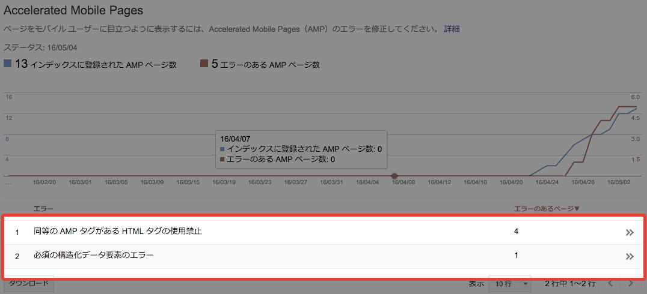Toggle the blue indexed AMP pages legend box
Screen dimensions: 647x294
8,64
